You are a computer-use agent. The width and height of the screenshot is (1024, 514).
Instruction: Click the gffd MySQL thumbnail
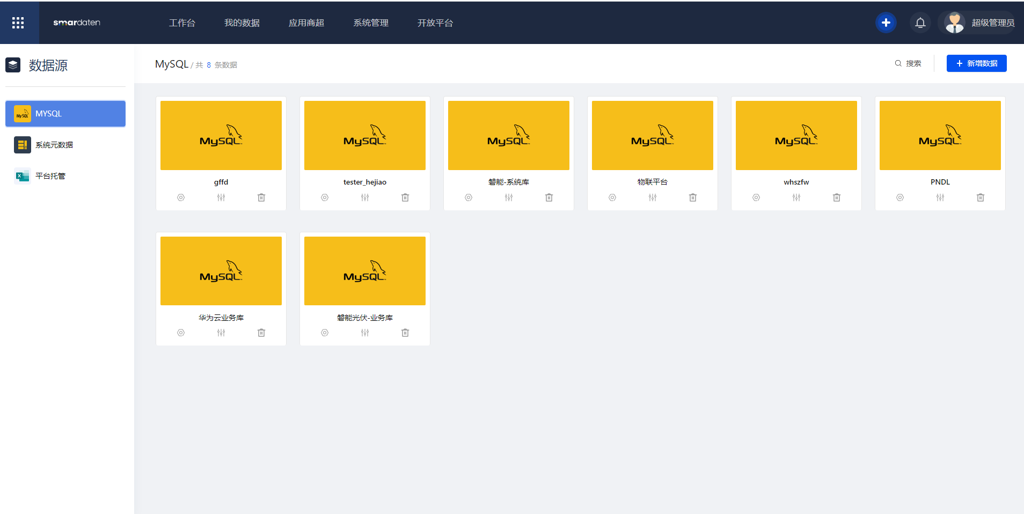[x=221, y=135]
